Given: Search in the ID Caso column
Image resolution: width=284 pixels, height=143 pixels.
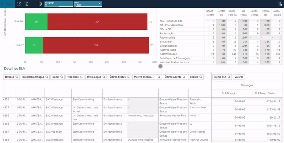Looking at the screenshot, I should coord(17,77).
